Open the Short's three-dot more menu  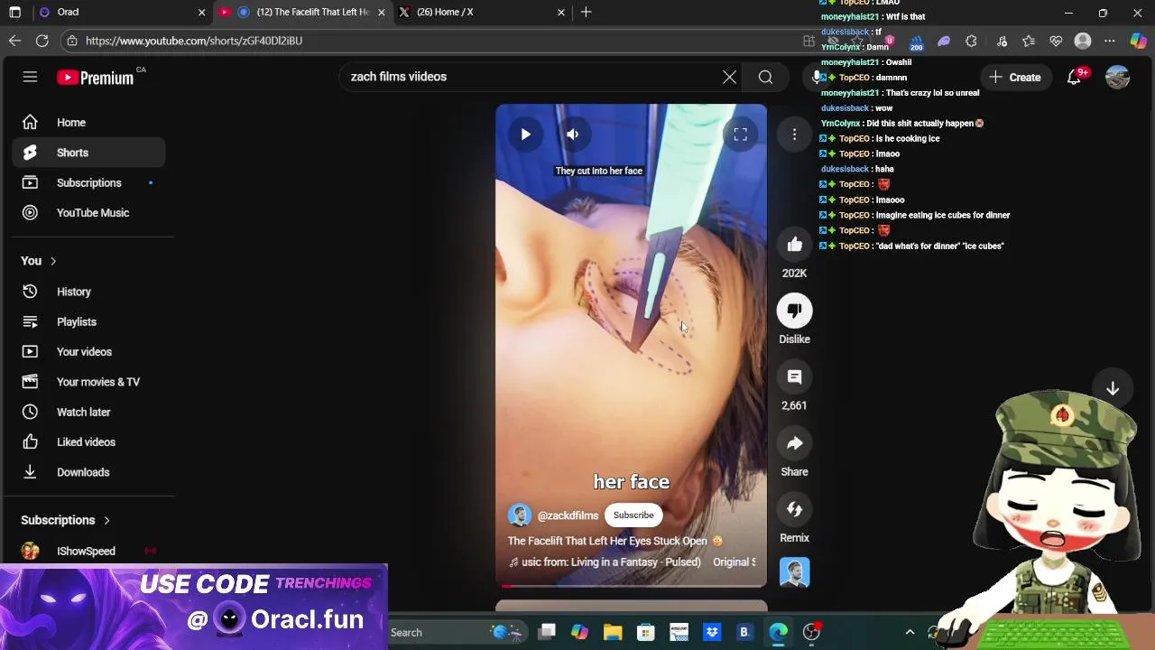click(794, 135)
